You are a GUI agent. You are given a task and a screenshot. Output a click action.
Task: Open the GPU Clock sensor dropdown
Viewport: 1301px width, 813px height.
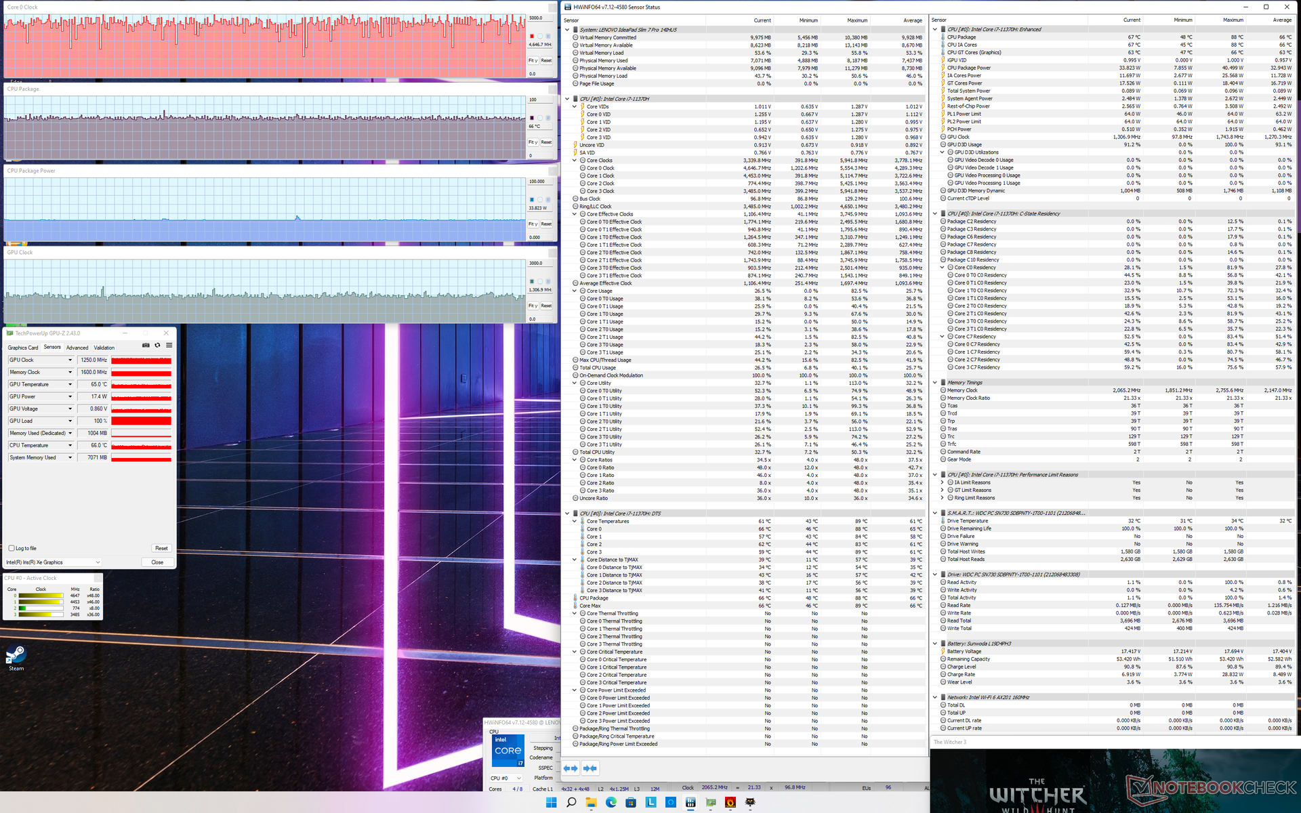click(70, 360)
